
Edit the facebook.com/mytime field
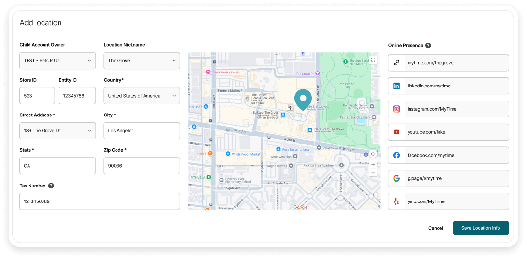click(x=456, y=155)
